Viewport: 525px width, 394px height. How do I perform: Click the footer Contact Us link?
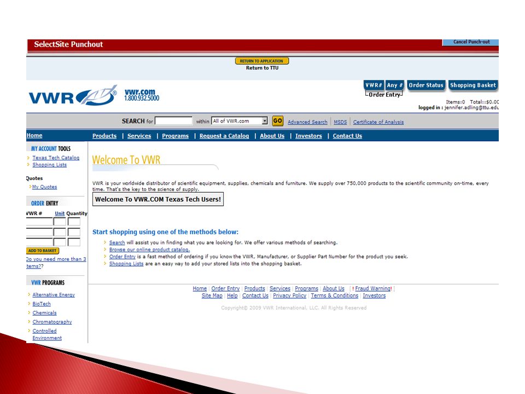coord(255,296)
